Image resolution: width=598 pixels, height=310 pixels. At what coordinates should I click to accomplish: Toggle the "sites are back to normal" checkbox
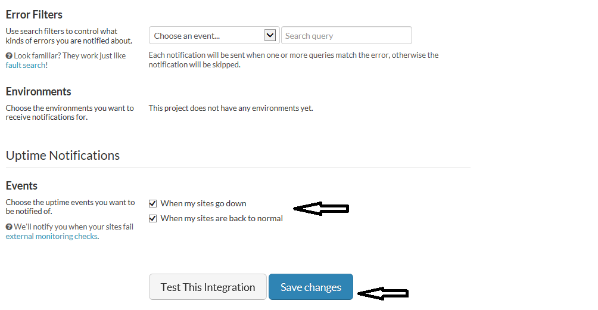[153, 218]
